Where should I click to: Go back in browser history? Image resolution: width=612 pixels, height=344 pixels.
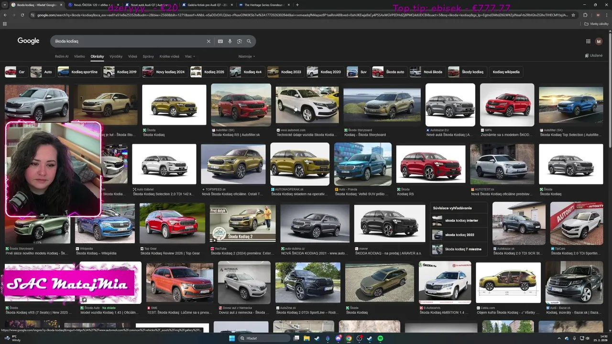pos(5,15)
